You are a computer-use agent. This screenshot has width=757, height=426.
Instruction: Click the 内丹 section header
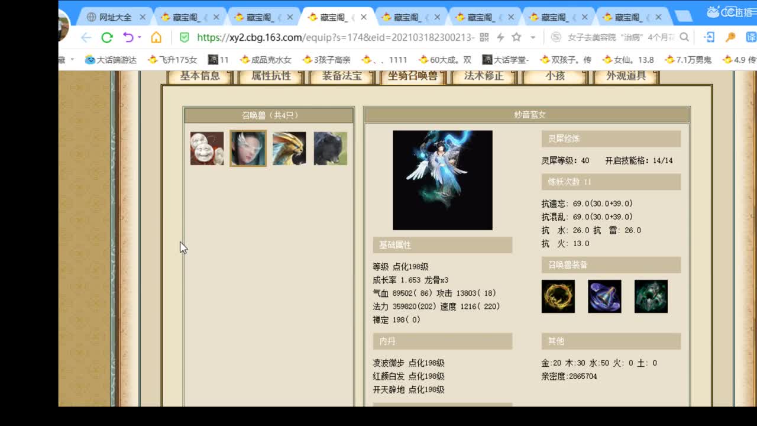tap(442, 341)
